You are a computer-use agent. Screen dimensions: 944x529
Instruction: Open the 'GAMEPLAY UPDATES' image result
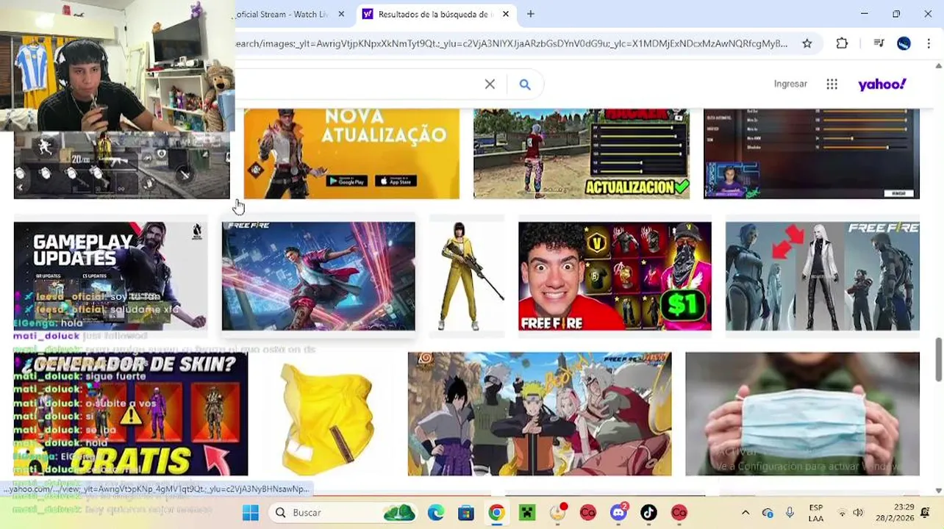(x=110, y=276)
